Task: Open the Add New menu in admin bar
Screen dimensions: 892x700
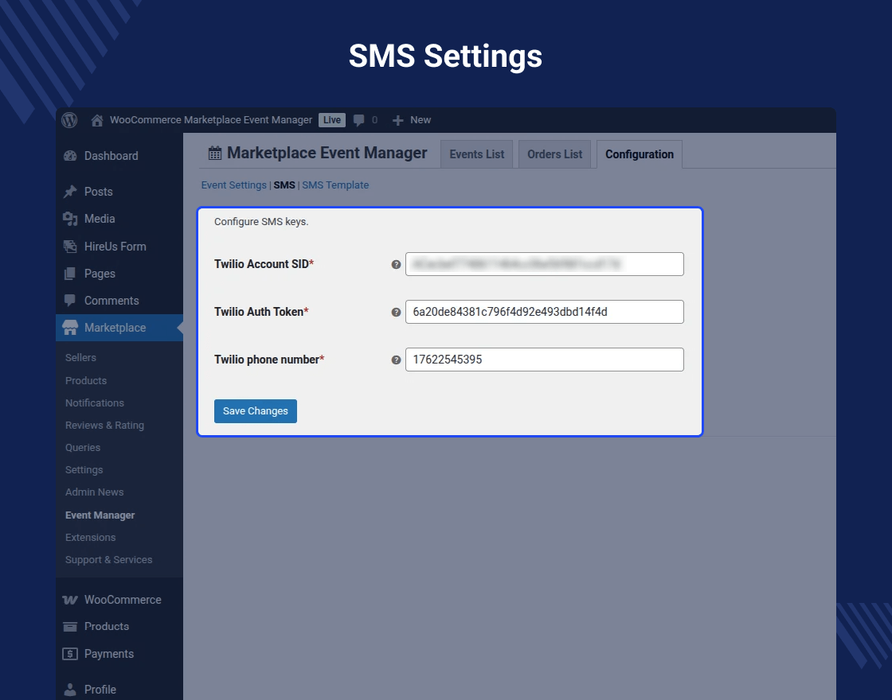Action: tap(412, 120)
